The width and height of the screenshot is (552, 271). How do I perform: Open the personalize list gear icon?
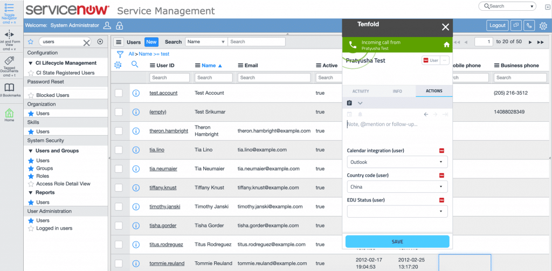tap(118, 65)
